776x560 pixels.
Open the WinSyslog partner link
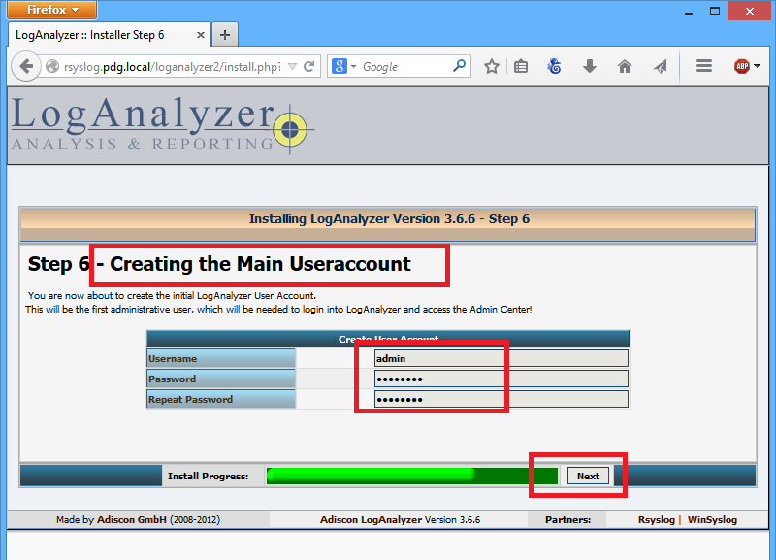(x=712, y=520)
